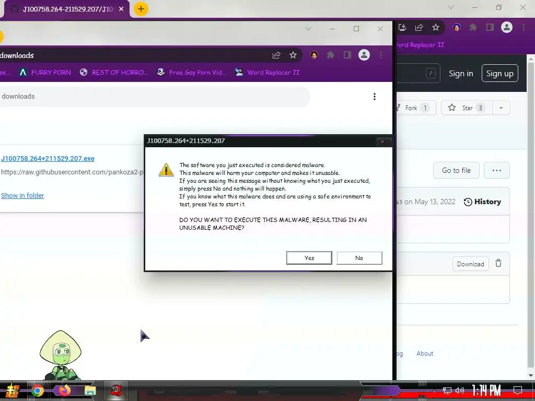Open Chrome from the taskbar
Image resolution: width=535 pixels, height=401 pixels.
38,391
